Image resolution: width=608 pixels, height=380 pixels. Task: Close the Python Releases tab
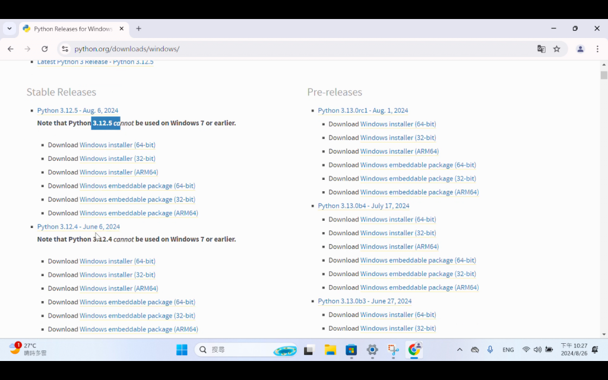[x=121, y=28]
